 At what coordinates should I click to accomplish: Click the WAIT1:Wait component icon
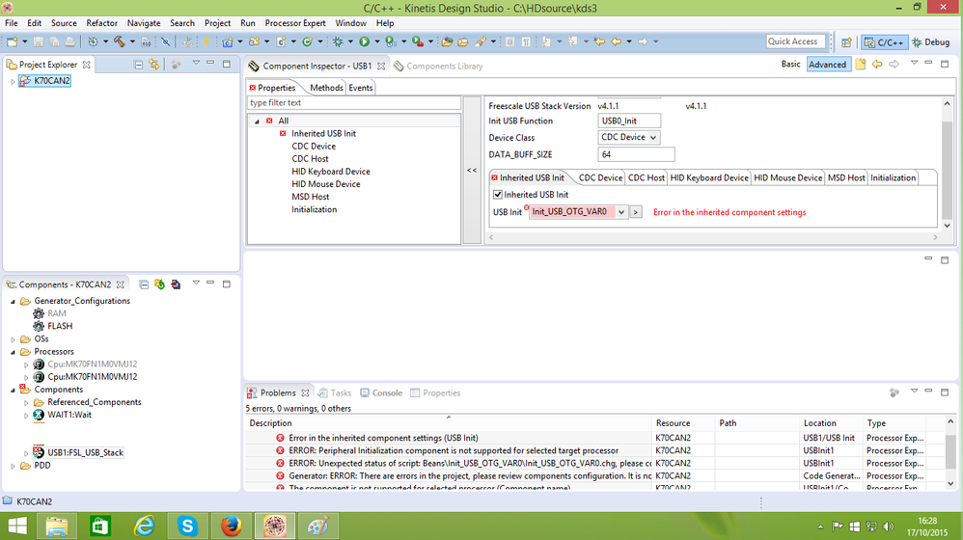[x=38, y=415]
